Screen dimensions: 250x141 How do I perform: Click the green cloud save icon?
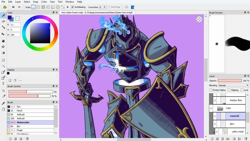click(x=5, y=7)
